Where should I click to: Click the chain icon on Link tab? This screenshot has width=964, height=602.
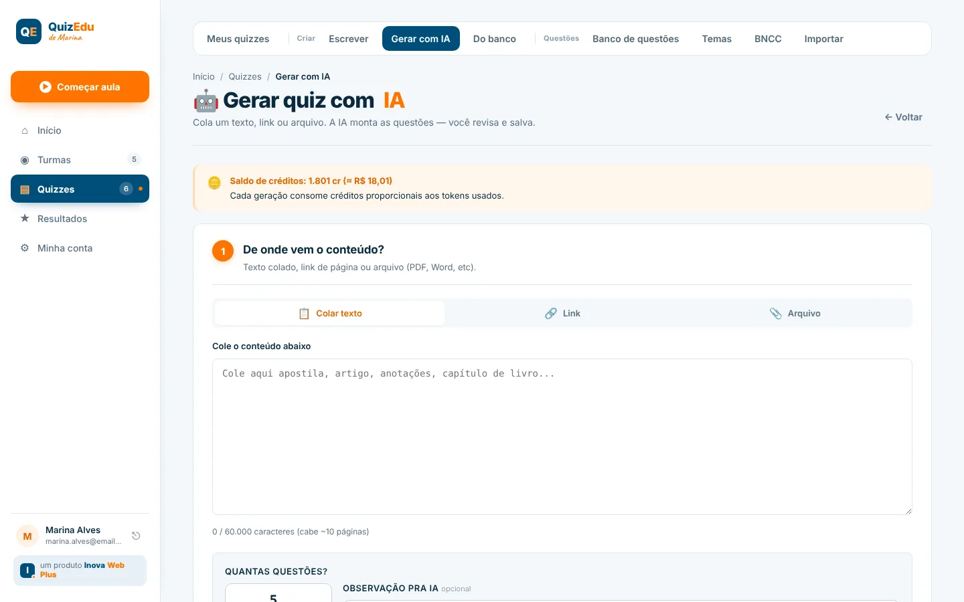(551, 313)
